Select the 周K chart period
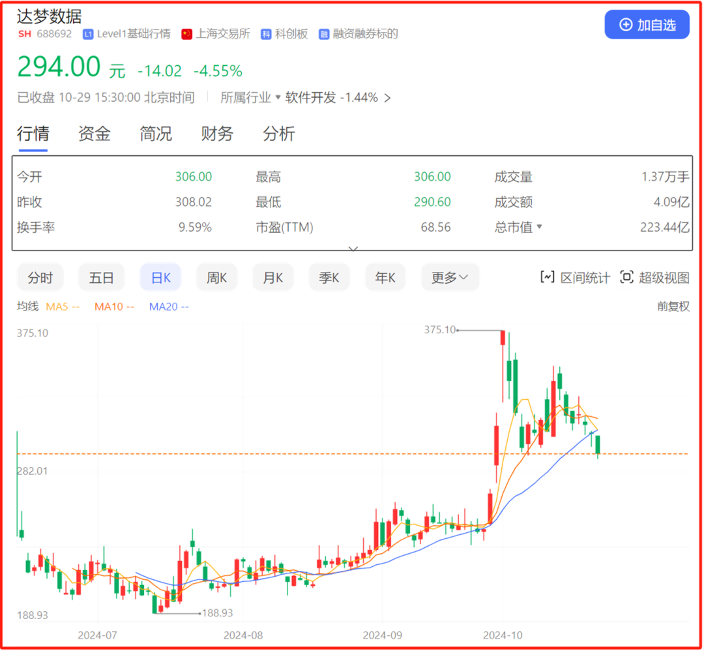This screenshot has height=651, width=704. point(216,278)
